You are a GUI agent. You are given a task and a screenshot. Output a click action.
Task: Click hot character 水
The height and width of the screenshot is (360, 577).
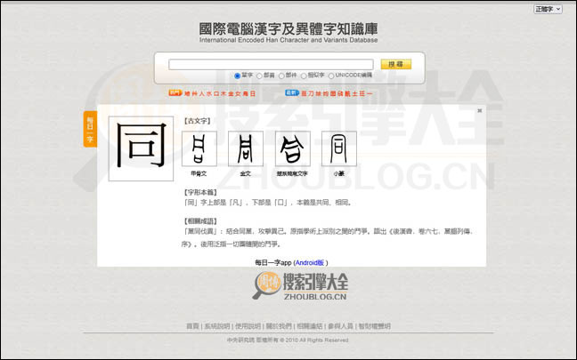209,93
